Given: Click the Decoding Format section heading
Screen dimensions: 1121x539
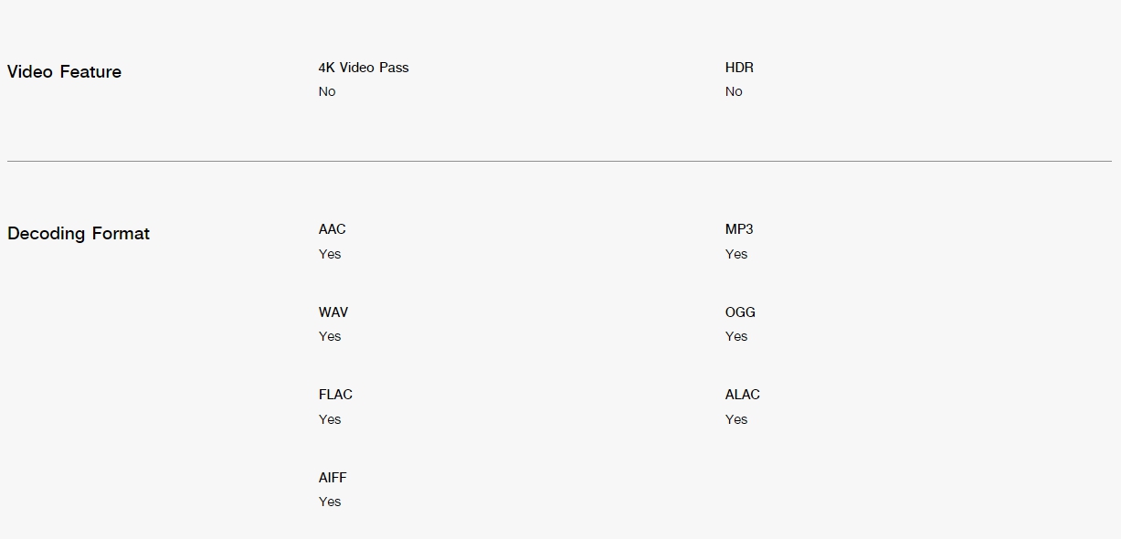Looking at the screenshot, I should tap(79, 234).
